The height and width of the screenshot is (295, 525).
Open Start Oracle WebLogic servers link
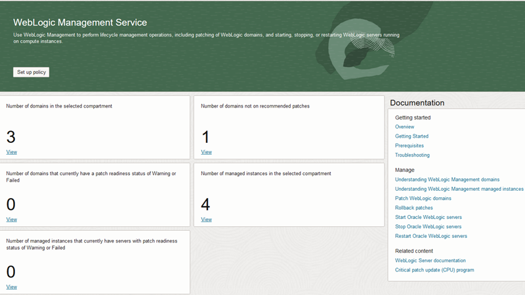(x=429, y=217)
